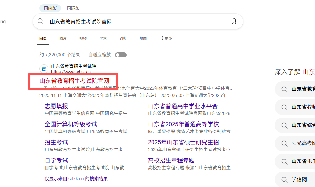
Task: Enable the 自适应缩放 switch
Action: pos(121,55)
